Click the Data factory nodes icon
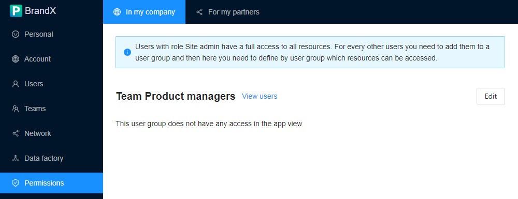This screenshot has width=518, height=199. [x=16, y=158]
